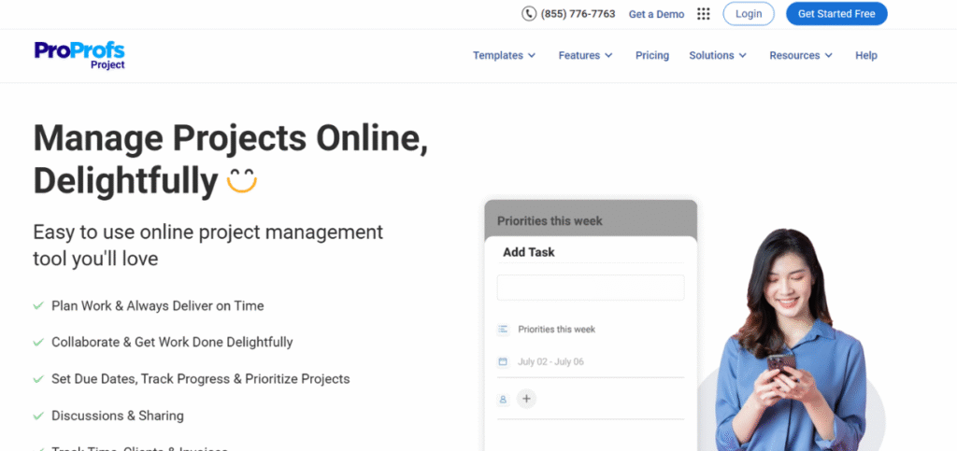Click the gray Priorities this week card header
The width and height of the screenshot is (957, 451).
[x=591, y=219]
